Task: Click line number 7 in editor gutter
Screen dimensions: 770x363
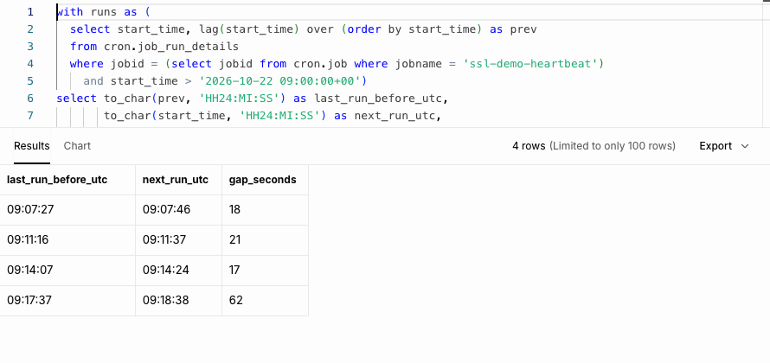Action: (x=30, y=116)
